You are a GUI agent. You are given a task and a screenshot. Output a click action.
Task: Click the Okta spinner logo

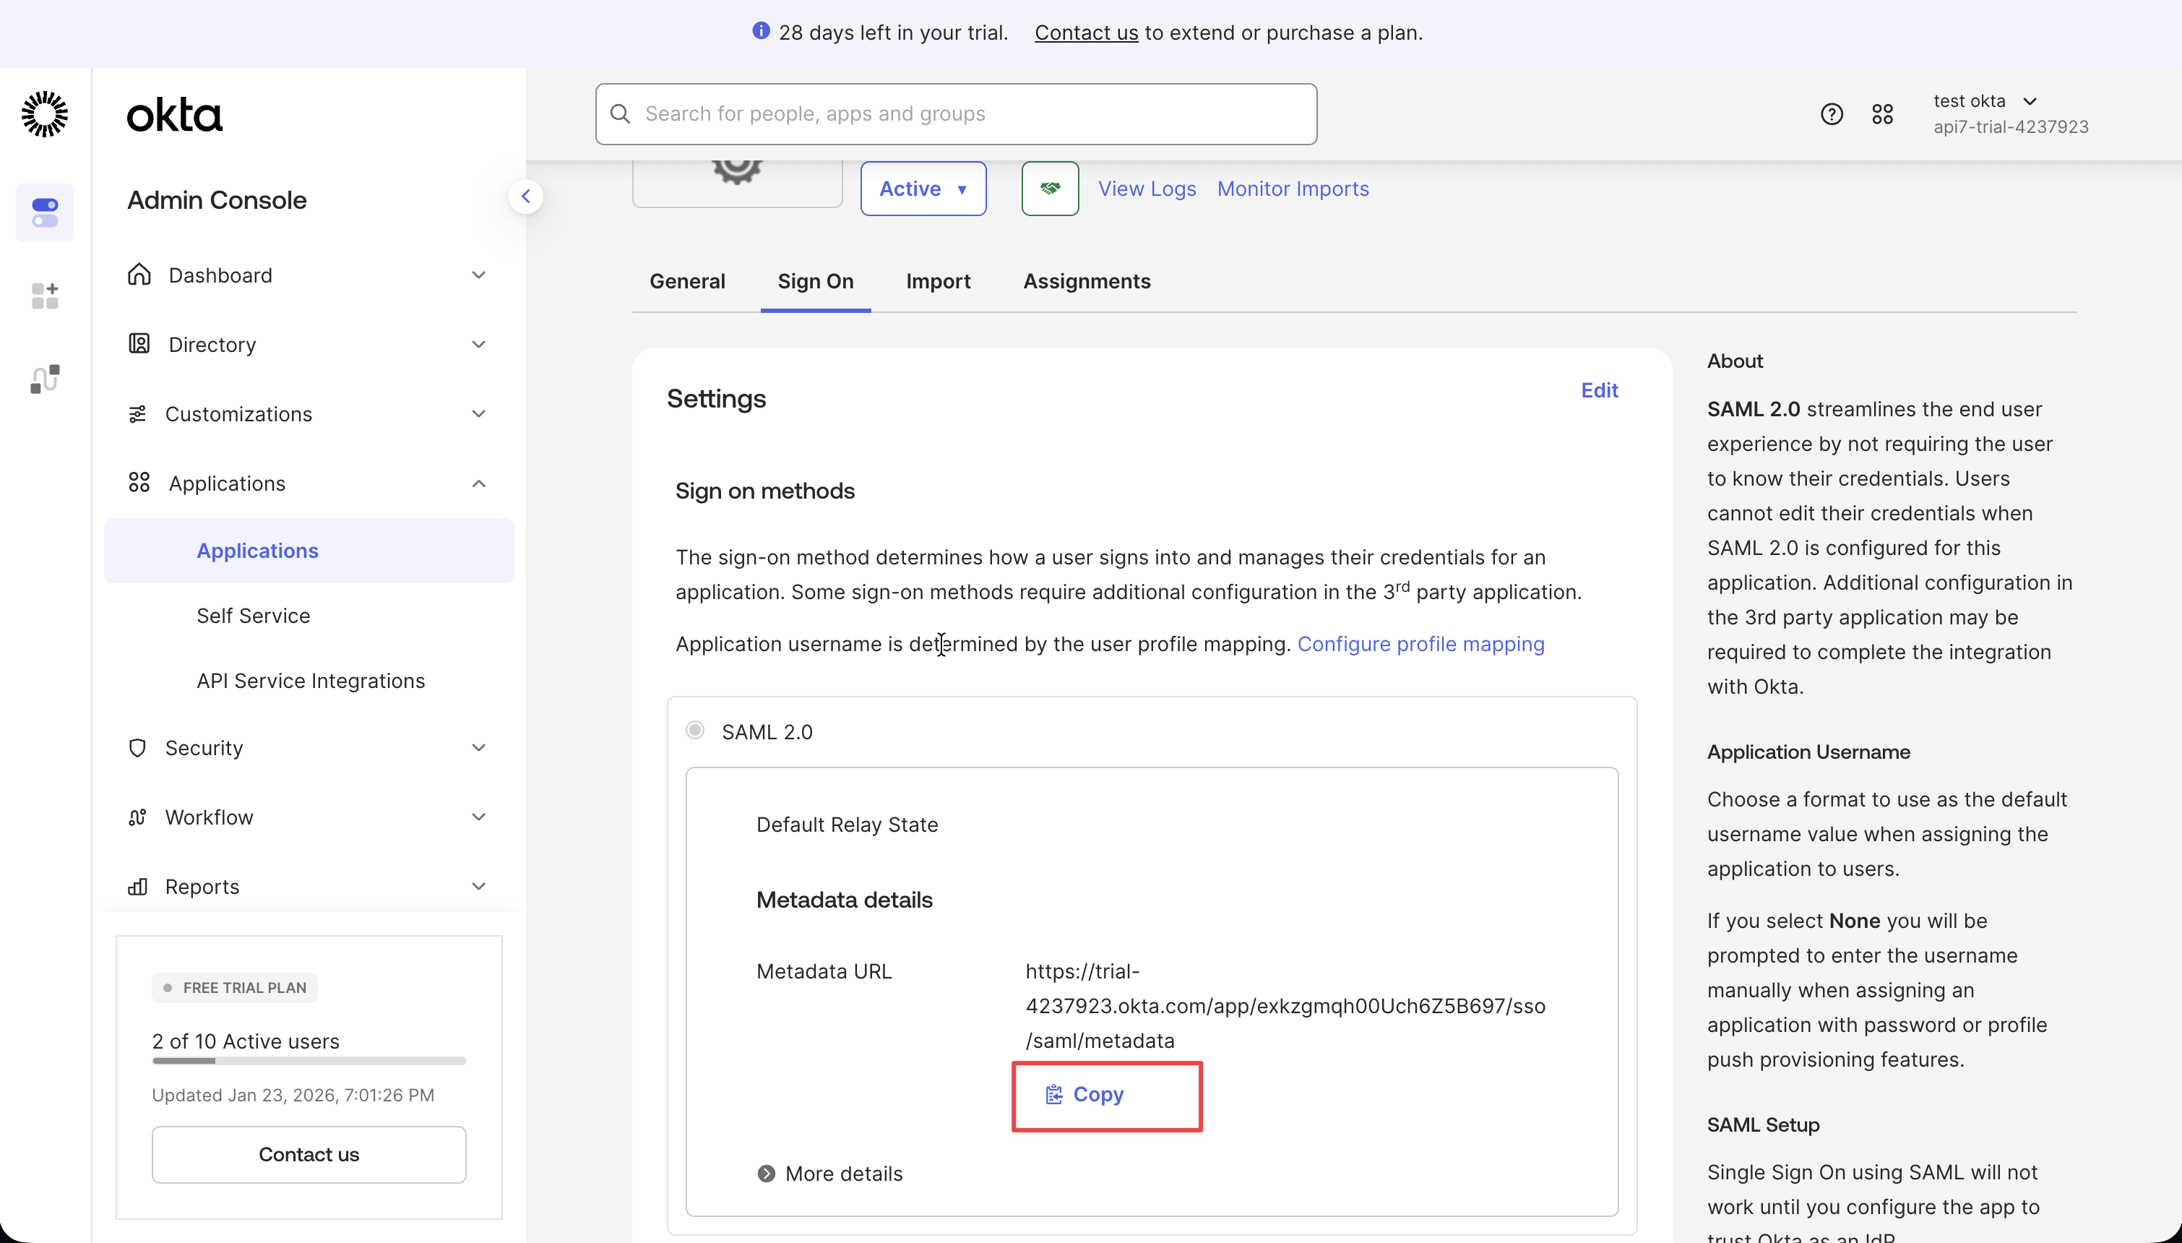43,113
